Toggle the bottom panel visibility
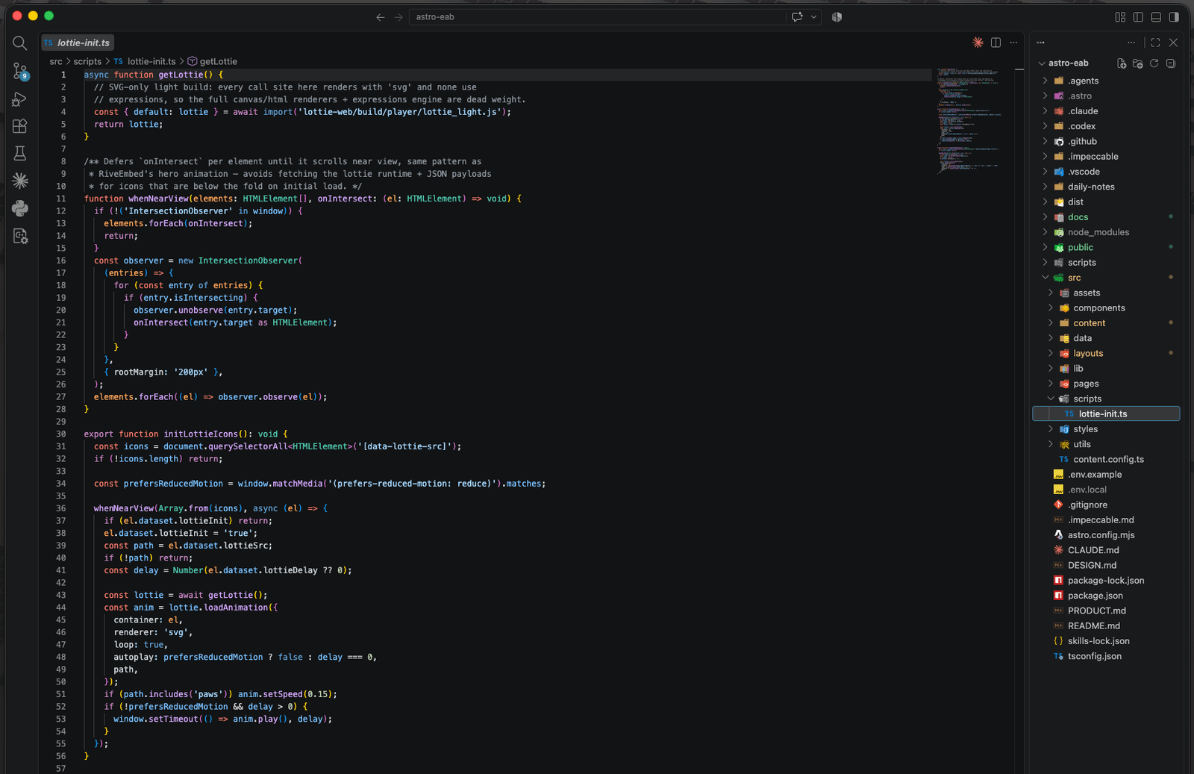1194x774 pixels. click(x=1156, y=16)
